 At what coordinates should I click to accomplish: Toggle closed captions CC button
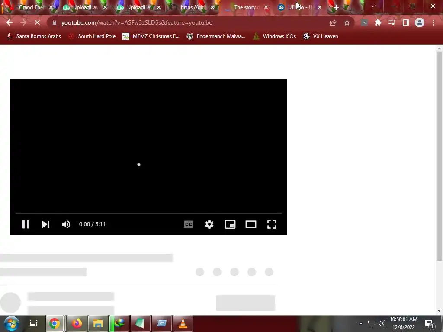[189, 224]
